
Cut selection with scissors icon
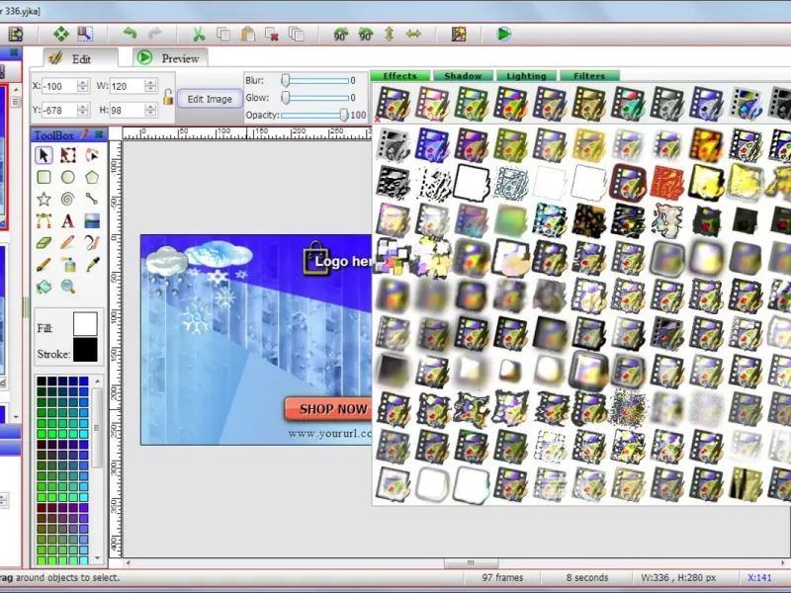click(199, 34)
